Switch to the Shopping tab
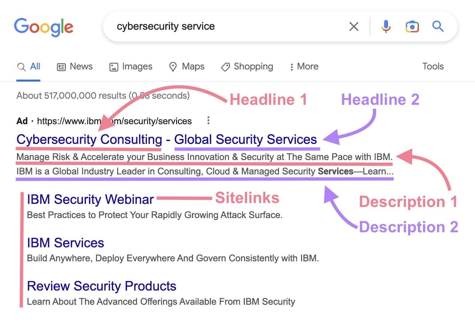 (253, 66)
